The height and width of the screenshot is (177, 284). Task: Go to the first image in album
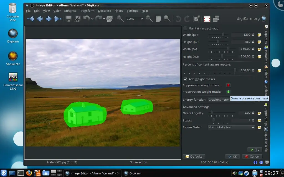(31, 19)
